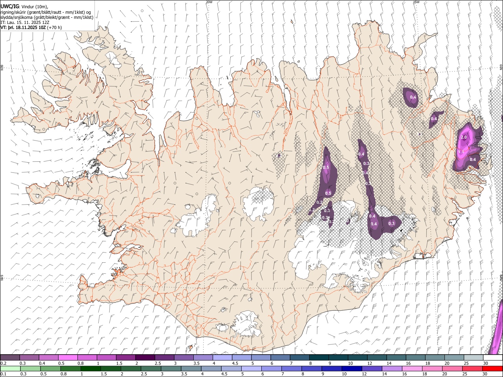Screen dimensions: 503x377
Task: Click the UWC/IG title text
Action: point(10,6)
